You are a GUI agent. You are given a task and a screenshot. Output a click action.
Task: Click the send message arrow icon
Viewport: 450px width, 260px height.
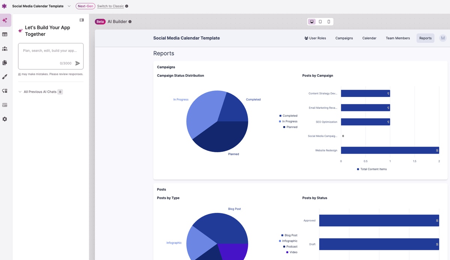point(78,63)
